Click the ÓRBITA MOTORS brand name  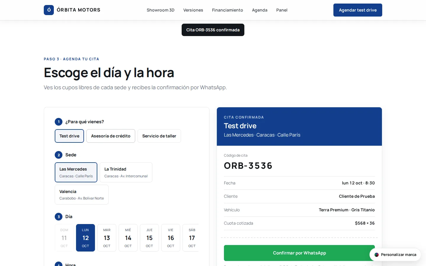click(x=79, y=10)
